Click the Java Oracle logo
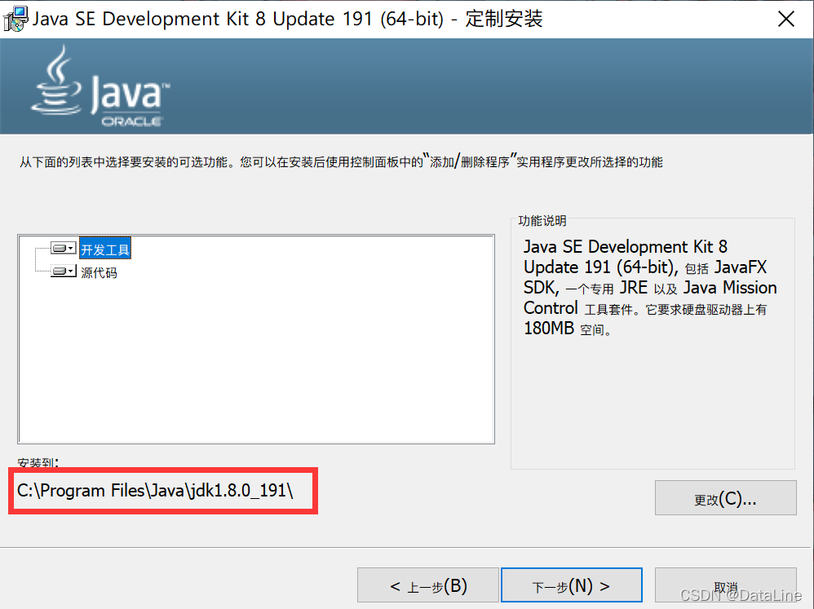Screen dimensions: 814x609 point(100,86)
